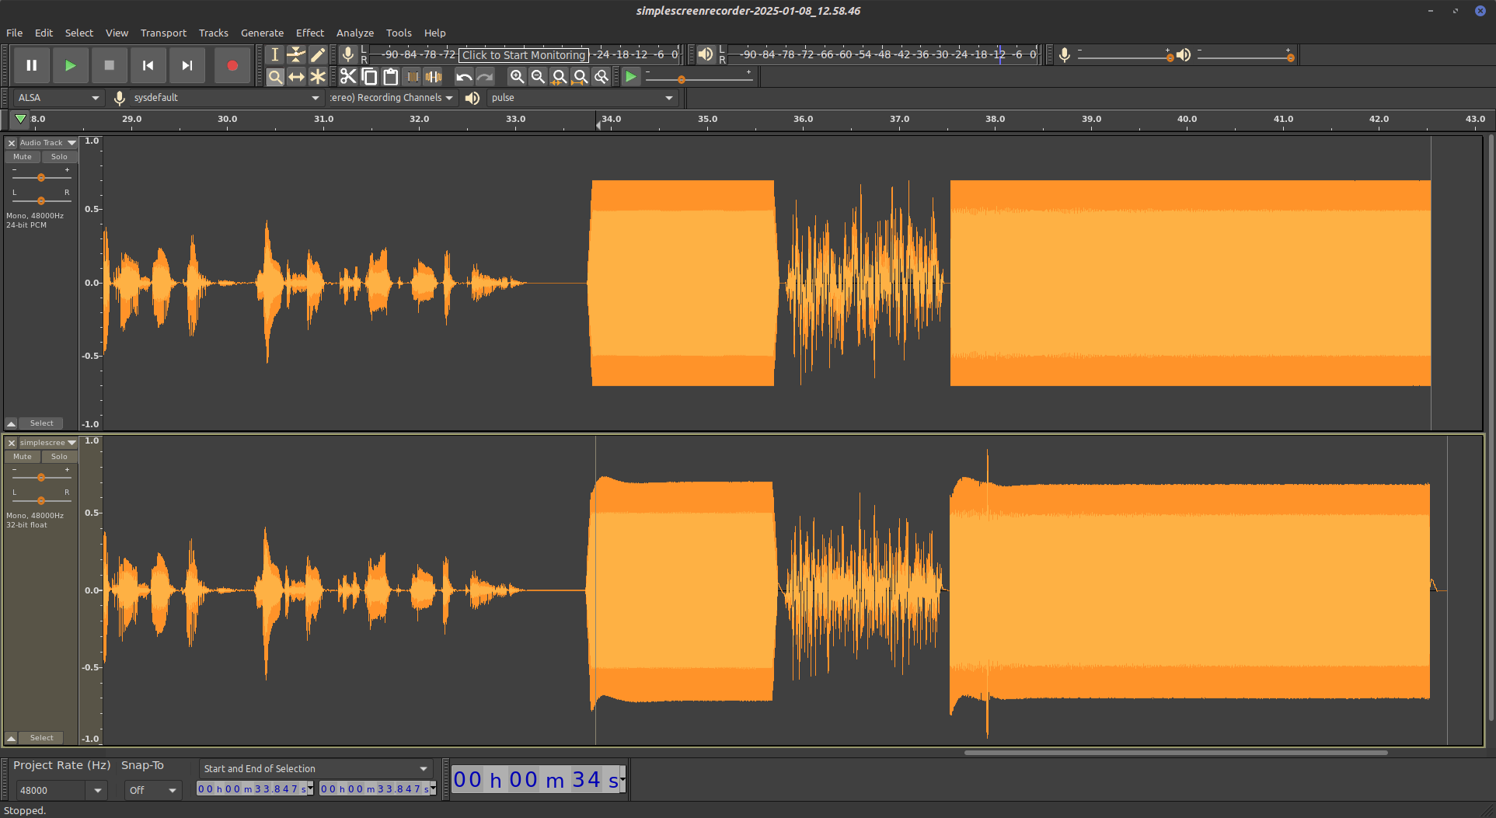This screenshot has height=818, width=1496.
Task: Select the Envelope tool
Action: [x=296, y=54]
